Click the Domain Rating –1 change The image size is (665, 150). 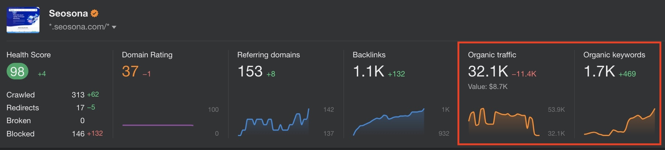pos(147,74)
